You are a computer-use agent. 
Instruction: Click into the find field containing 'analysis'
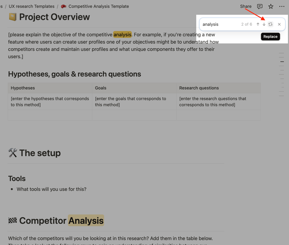(220, 24)
